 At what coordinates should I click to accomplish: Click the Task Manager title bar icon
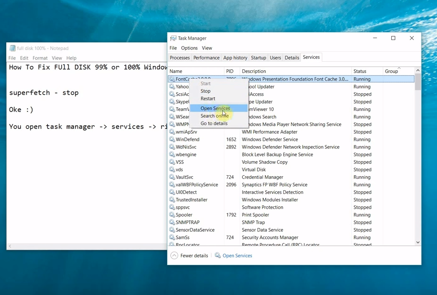point(173,38)
